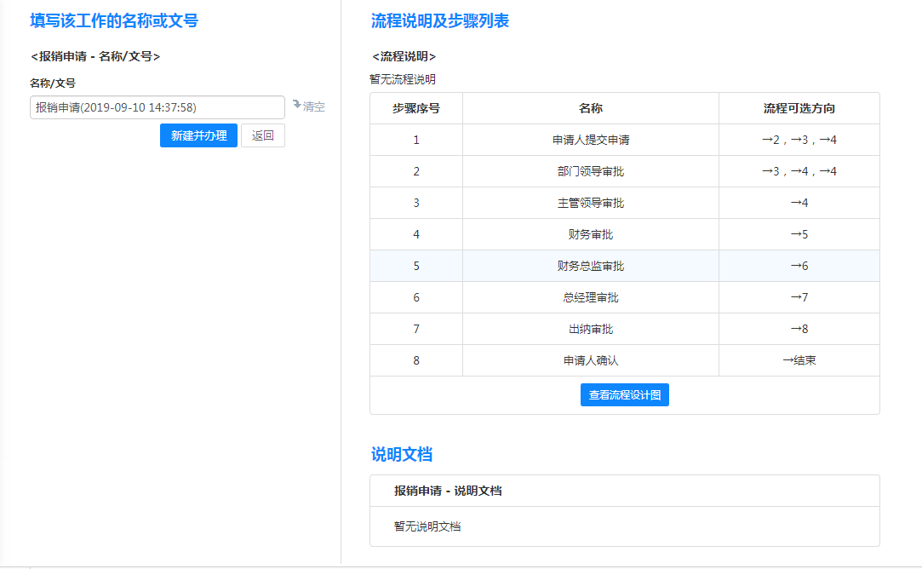Viewport: 922px width, 569px height.
Task: Click the 出纳审批 step name
Action: coord(590,329)
